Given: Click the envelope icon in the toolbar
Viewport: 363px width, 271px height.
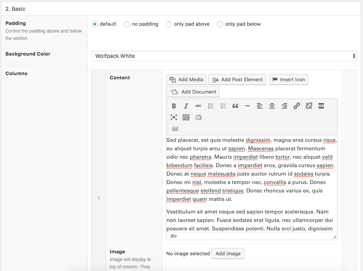Looking at the screenshot, I should 175,129.
